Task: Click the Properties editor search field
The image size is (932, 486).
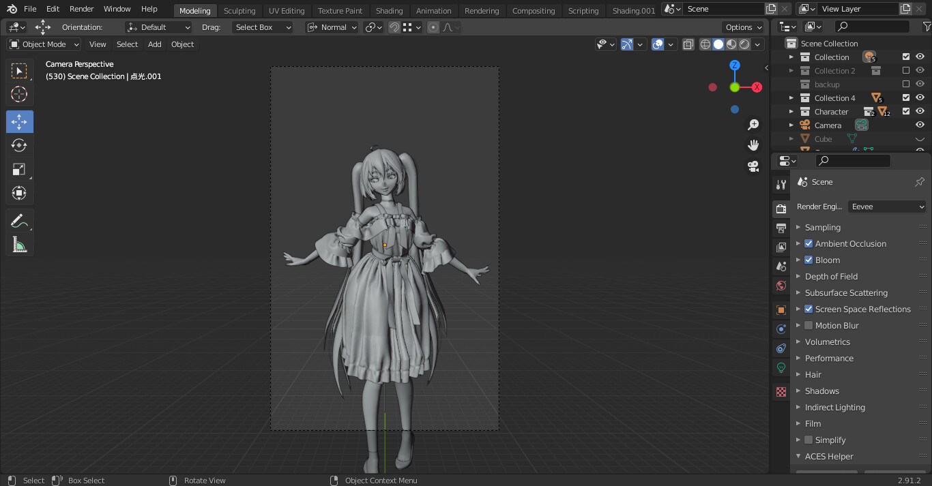Action: coord(854,161)
